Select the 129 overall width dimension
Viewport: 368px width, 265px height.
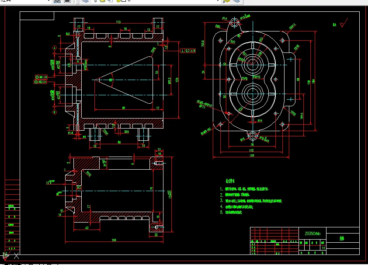[x=252, y=155]
